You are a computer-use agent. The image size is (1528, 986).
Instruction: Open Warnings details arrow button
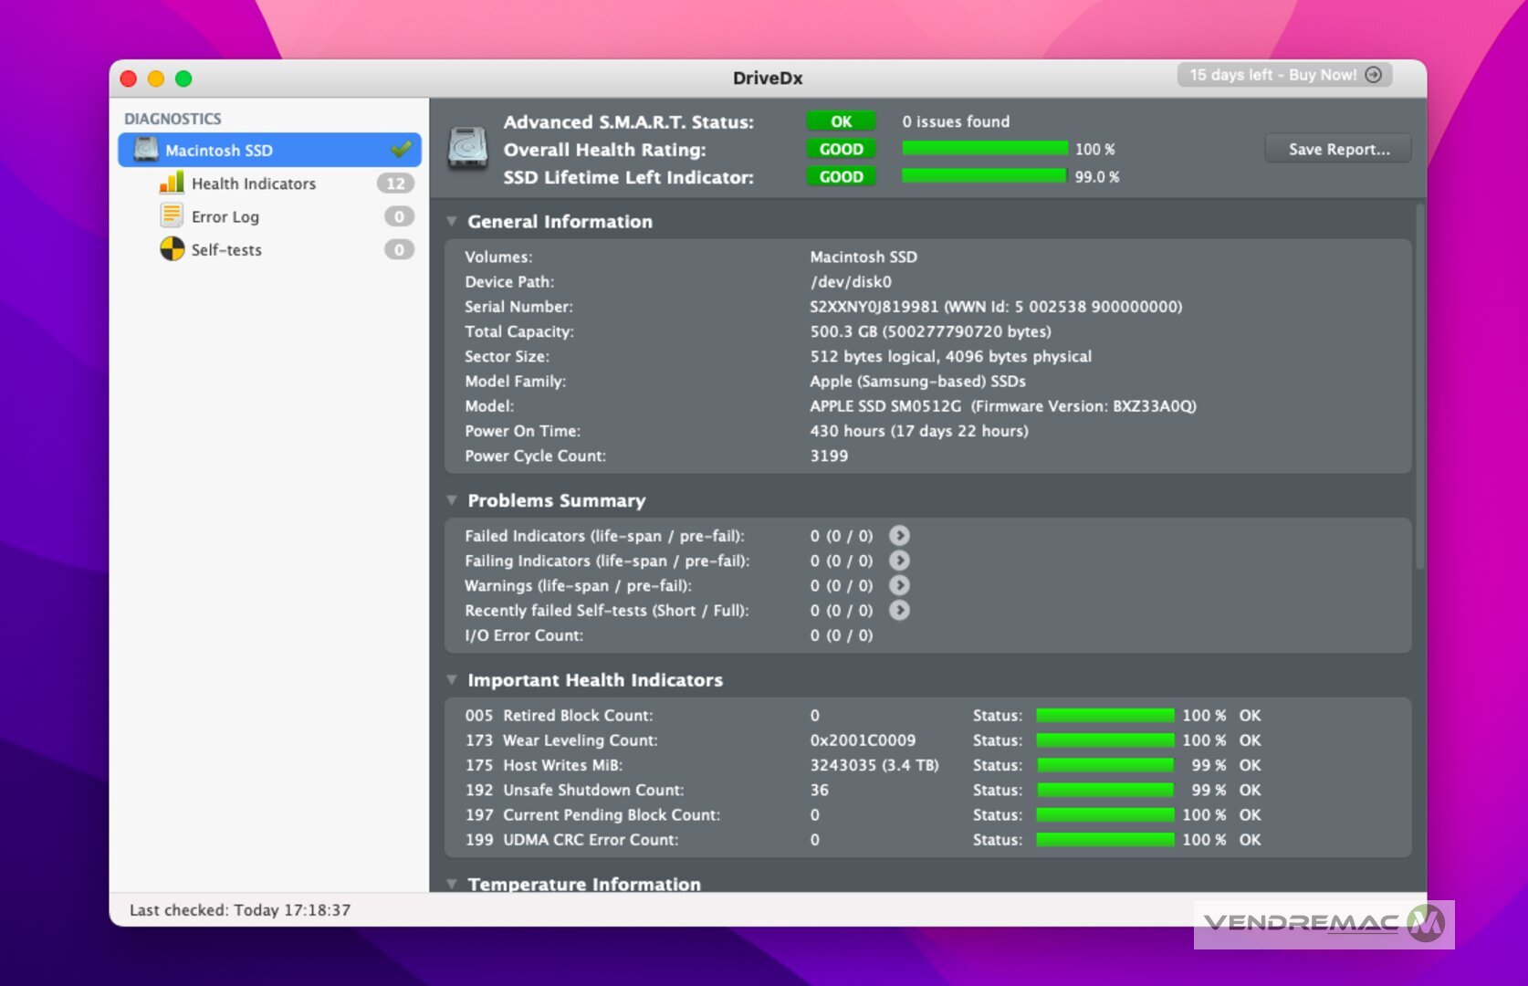(x=899, y=585)
